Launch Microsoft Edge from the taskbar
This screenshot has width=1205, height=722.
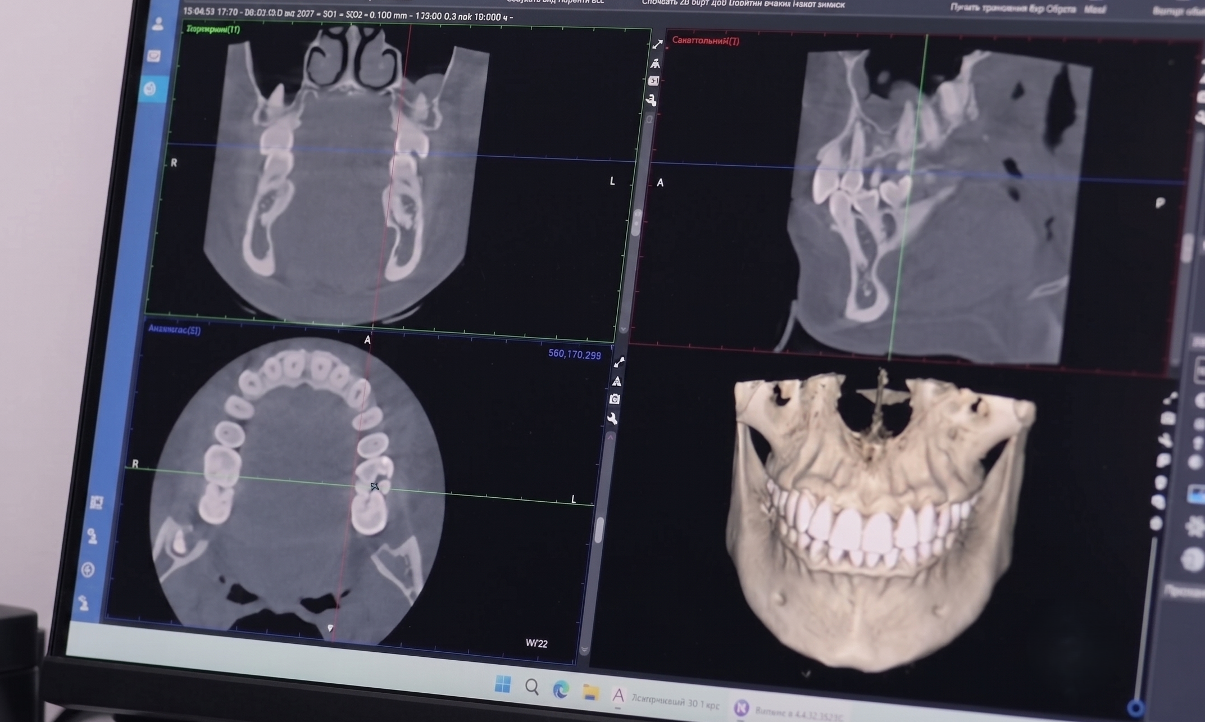coord(561,689)
